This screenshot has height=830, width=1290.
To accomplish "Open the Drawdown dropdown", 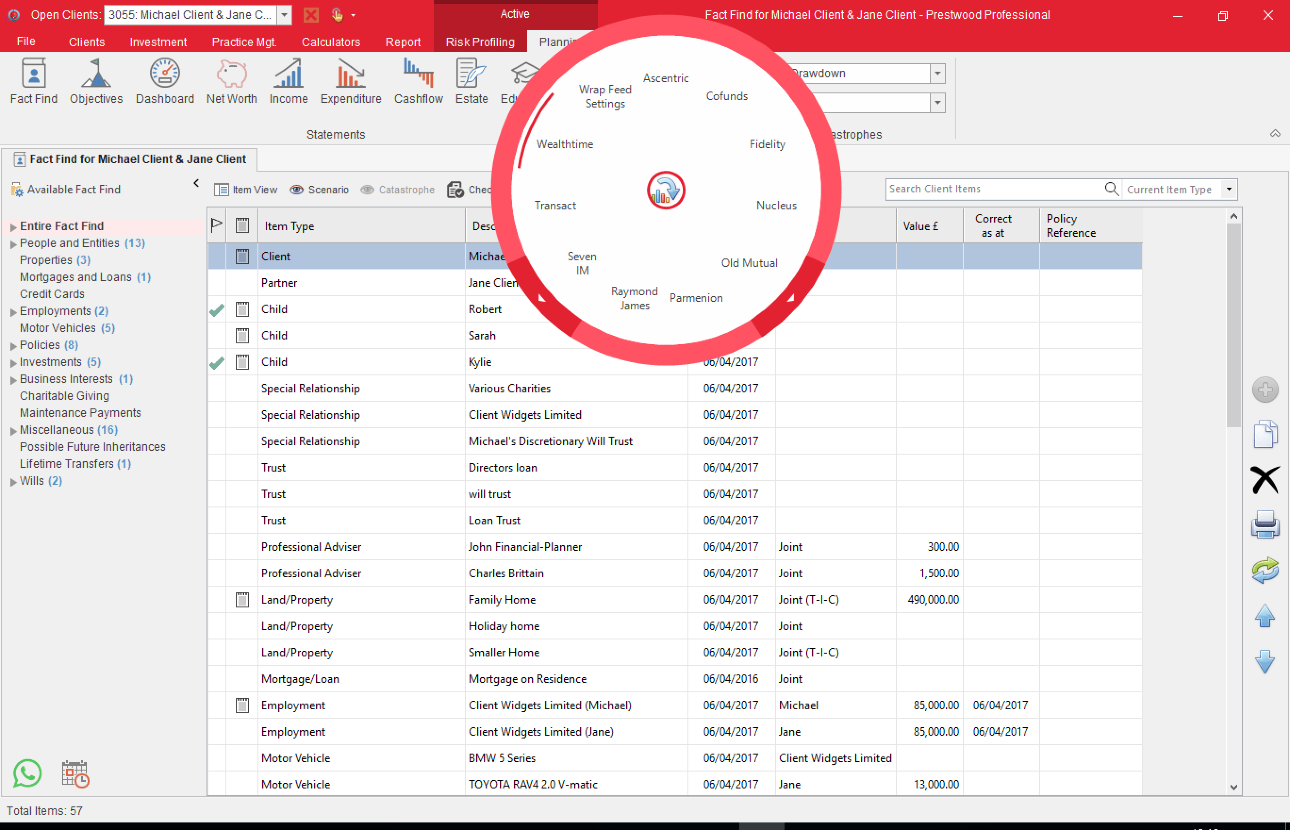I will (x=938, y=73).
